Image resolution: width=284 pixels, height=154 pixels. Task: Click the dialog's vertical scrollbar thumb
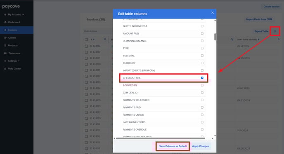215,37
